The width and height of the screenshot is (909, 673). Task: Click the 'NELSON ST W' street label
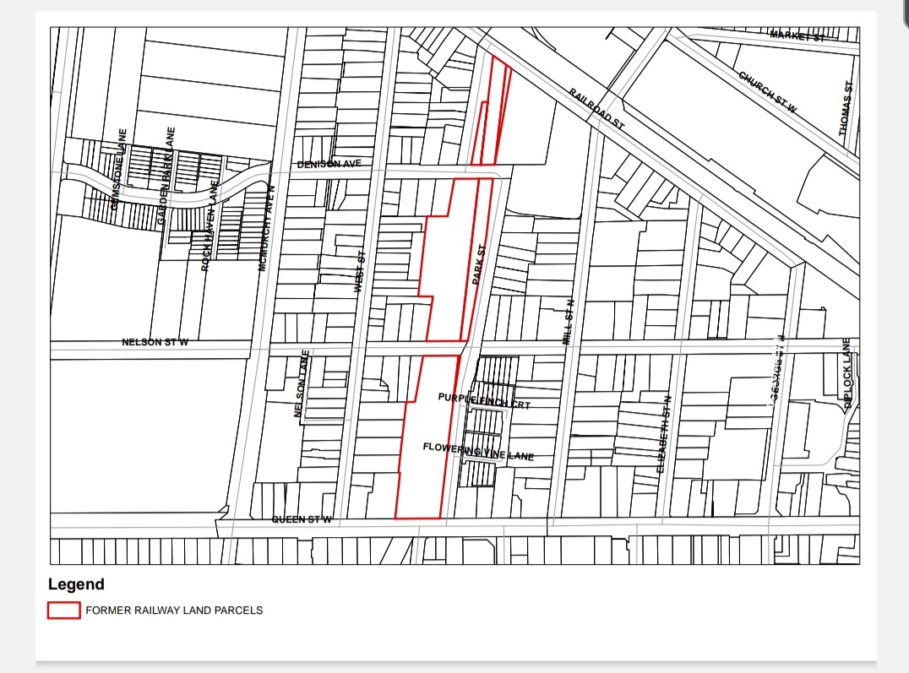[155, 342]
